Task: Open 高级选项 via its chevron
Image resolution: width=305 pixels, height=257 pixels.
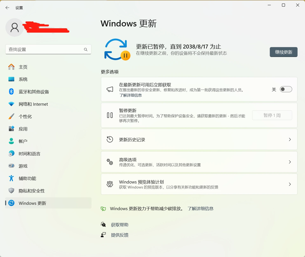Action: point(290,162)
